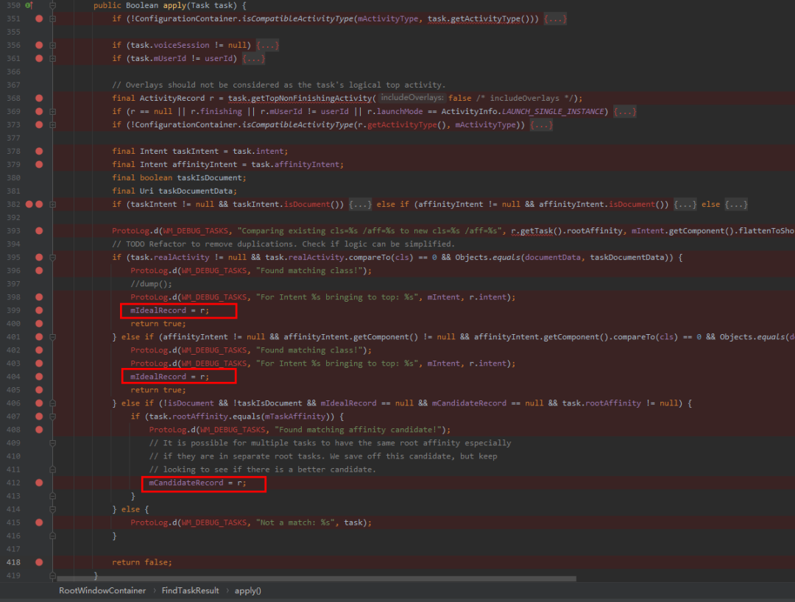Collapse the else-if fold marker at line 401
795x602 pixels.
pos(52,337)
